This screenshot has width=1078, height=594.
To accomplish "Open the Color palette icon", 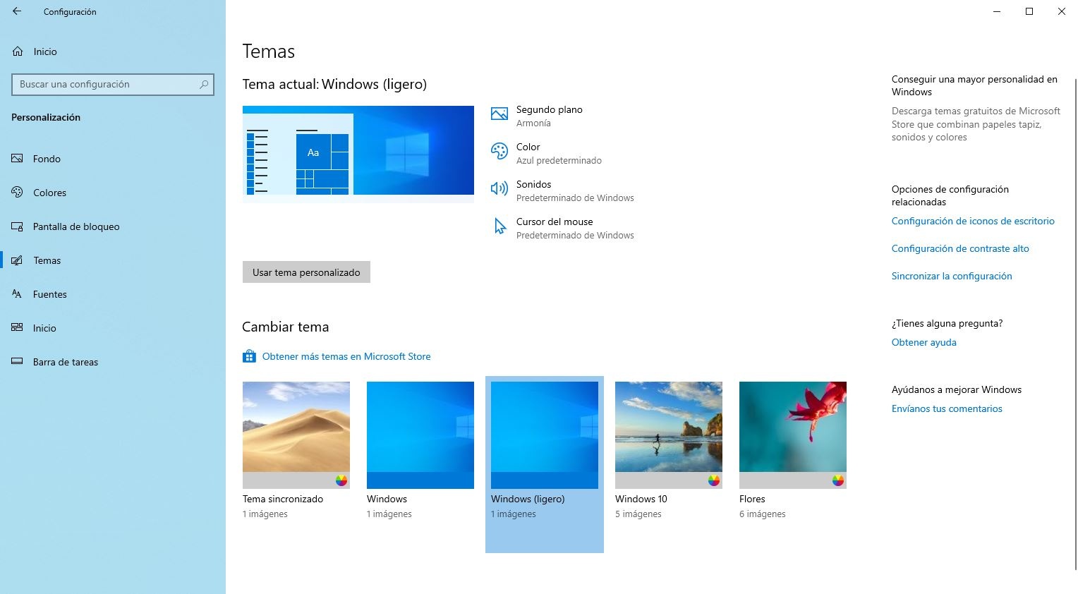I will coord(499,152).
